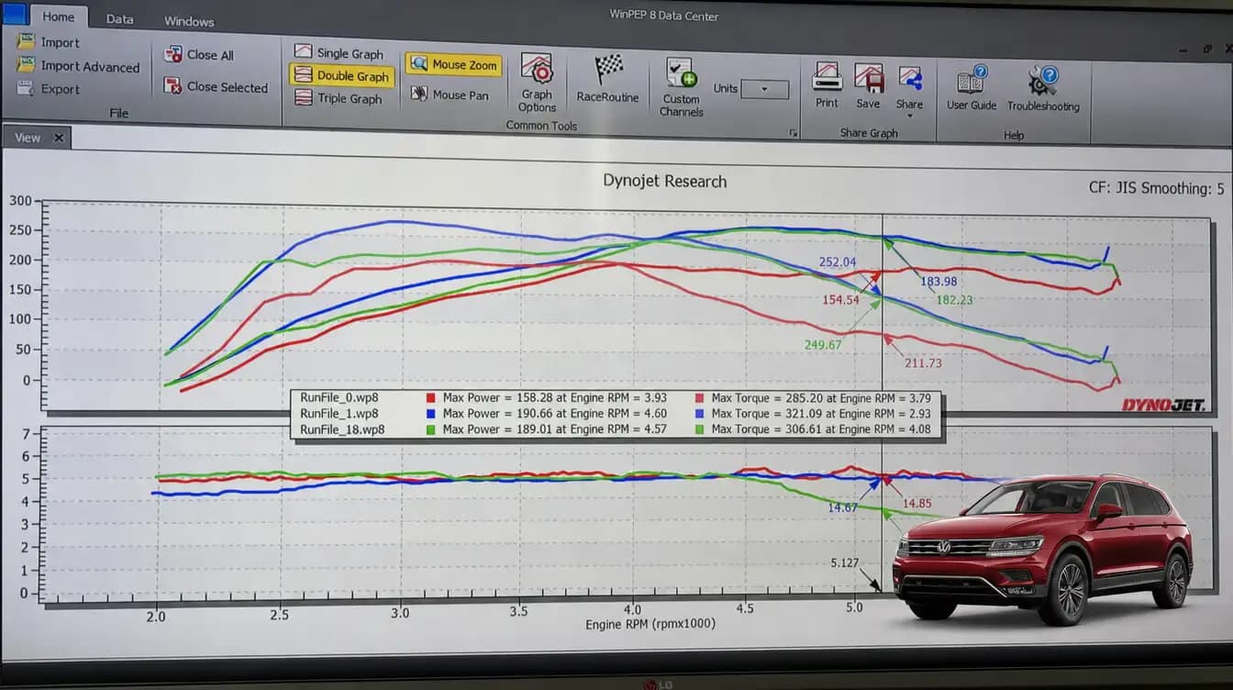Click the Dynojet Research graph title
1233x690 pixels.
pyautogui.click(x=664, y=181)
